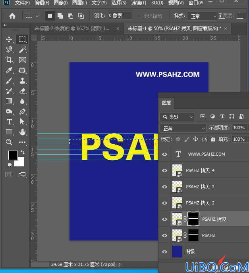
Task: Collapse the toolbar using double-arrow
Action: [5, 25]
